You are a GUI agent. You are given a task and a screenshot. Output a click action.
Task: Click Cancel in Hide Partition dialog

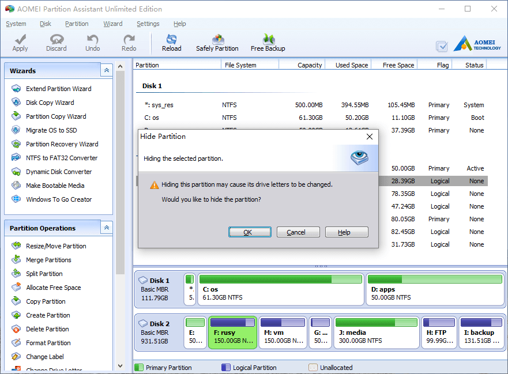click(298, 232)
